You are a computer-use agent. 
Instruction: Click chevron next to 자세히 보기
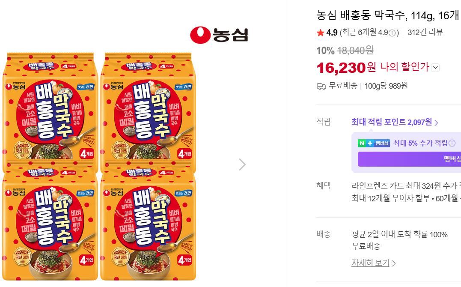[394, 263]
